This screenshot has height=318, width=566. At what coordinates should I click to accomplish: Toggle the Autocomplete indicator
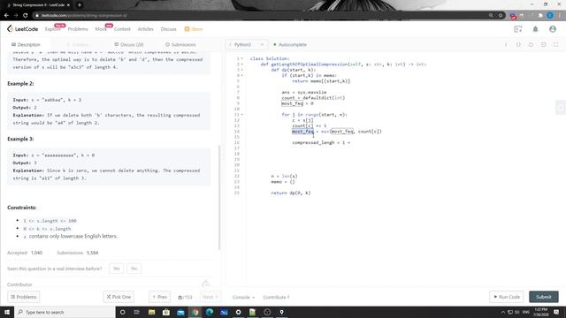click(x=290, y=45)
